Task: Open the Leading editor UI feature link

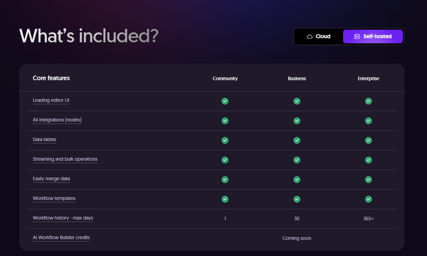Action: (x=51, y=100)
